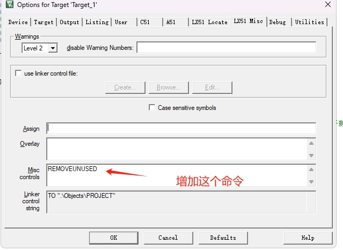
Task: Toggle Case sensitive symbols checkbox
Action: 152,107
